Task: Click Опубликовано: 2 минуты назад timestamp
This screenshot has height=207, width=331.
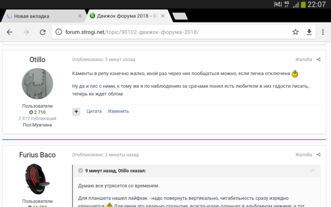Action: click(106, 155)
